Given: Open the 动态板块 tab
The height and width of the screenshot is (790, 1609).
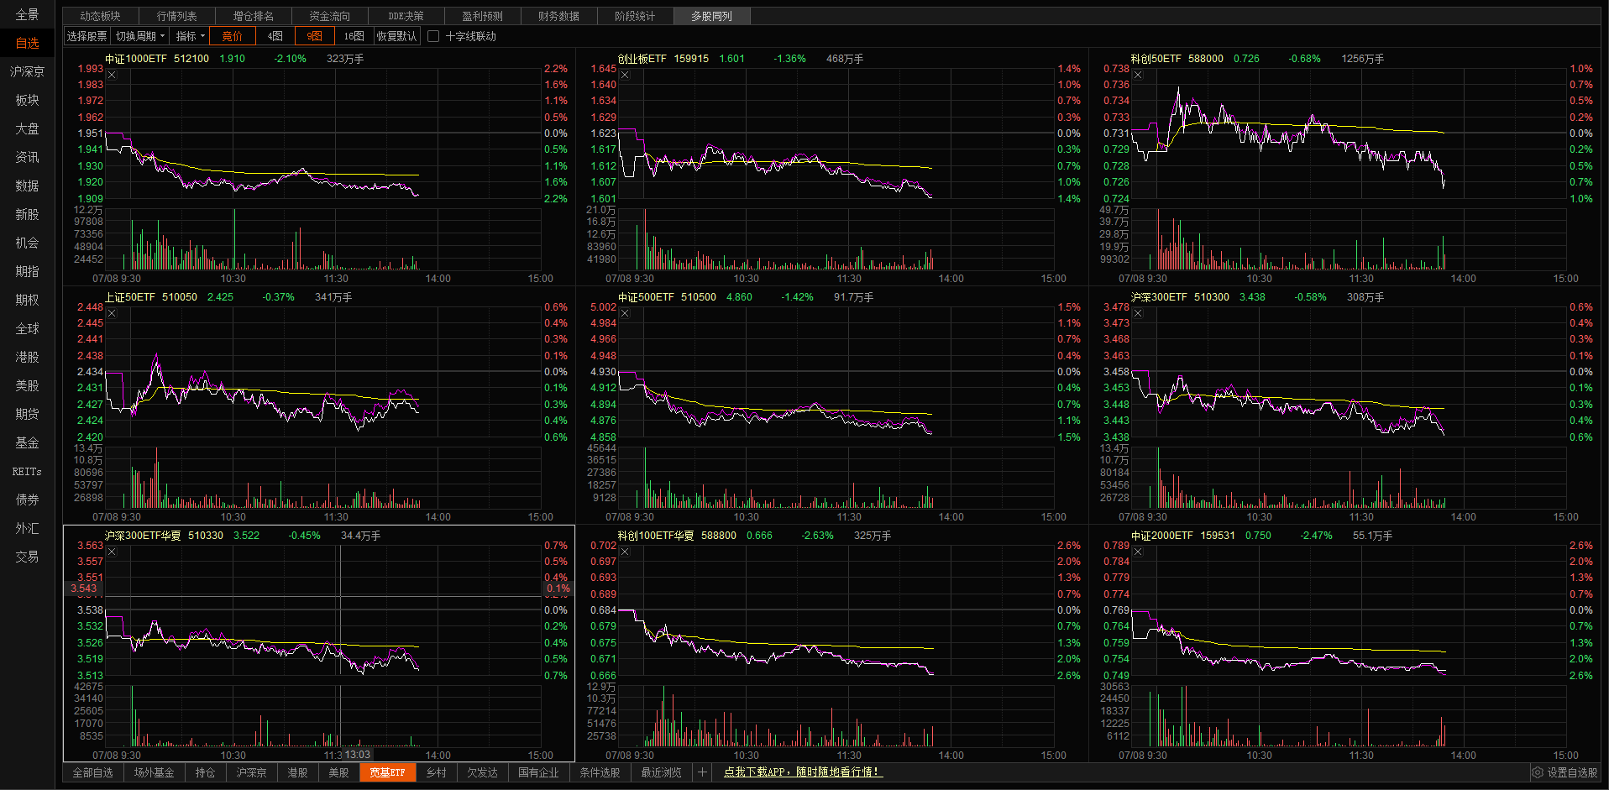Looking at the screenshot, I should [101, 16].
